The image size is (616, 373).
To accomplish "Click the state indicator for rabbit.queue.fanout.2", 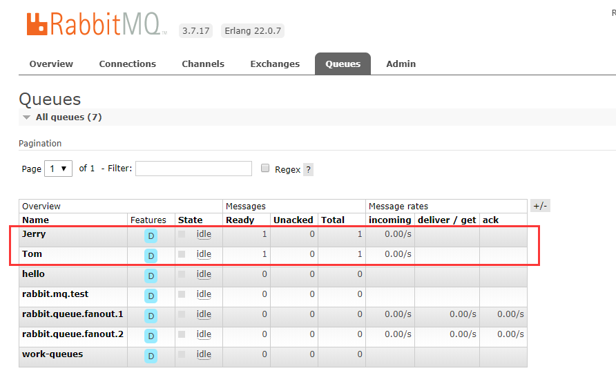I will click(x=182, y=334).
